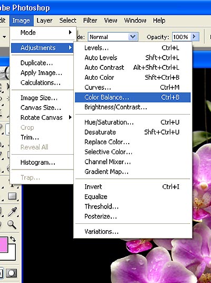Viewport: 211px width, 283px height.
Task: Expand the Rotate Canvas submenu
Action: tap(42, 118)
